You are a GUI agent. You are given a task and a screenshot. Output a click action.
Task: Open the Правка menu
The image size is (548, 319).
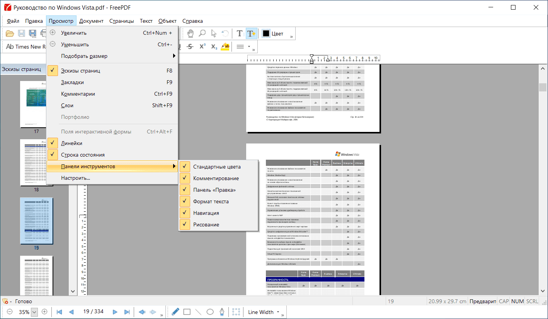(34, 21)
